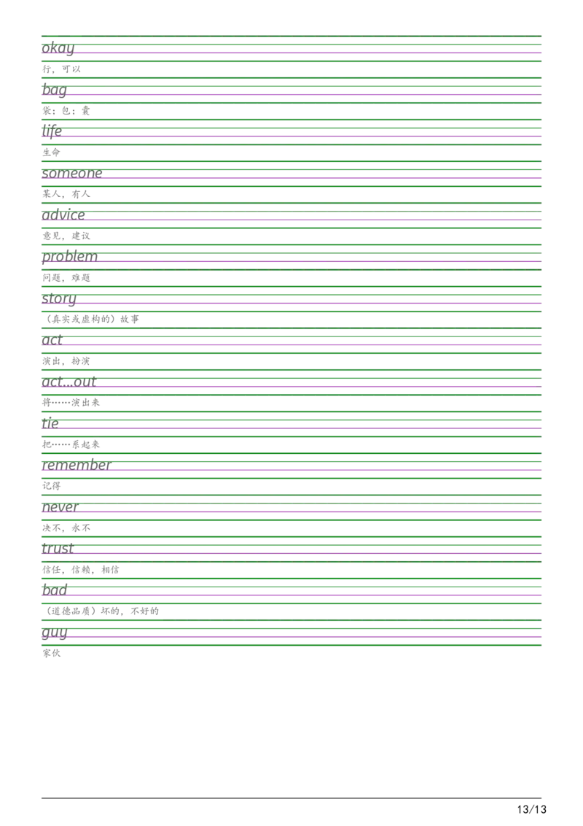Click the purple-striped row above the longest indented block
The height and width of the screenshot is (826, 583).
pos(291,593)
